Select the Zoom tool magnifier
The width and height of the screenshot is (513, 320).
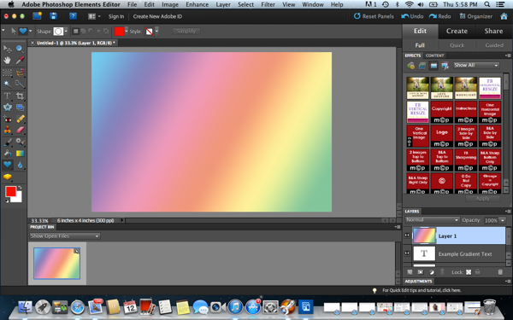point(20,49)
